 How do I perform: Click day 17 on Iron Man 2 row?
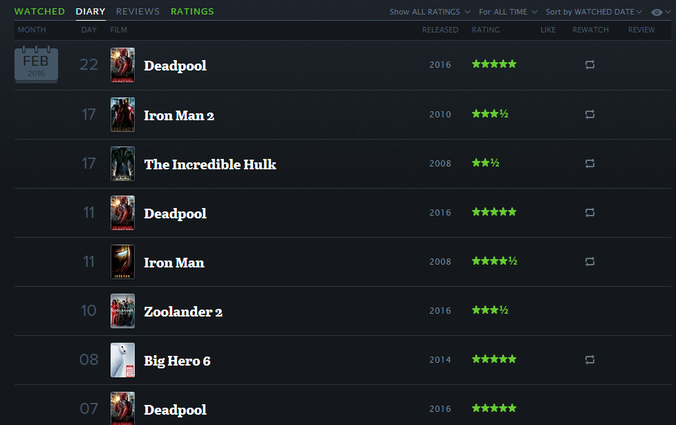pos(88,114)
